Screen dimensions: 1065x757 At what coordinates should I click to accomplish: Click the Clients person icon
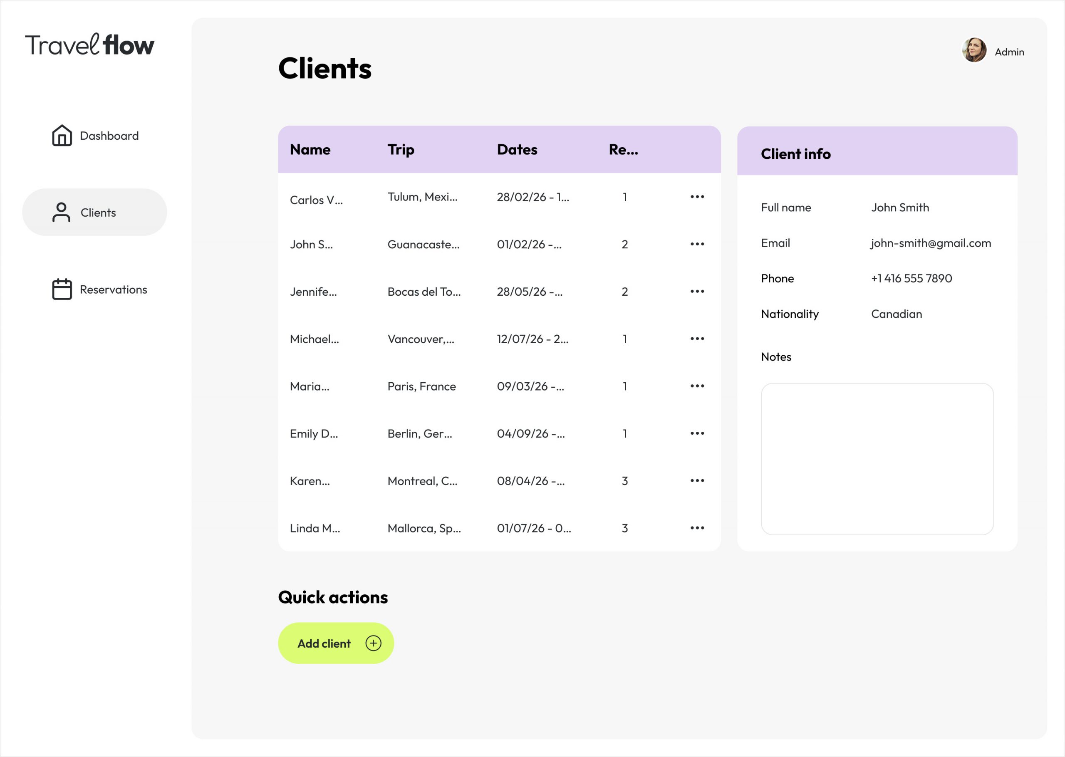61,212
